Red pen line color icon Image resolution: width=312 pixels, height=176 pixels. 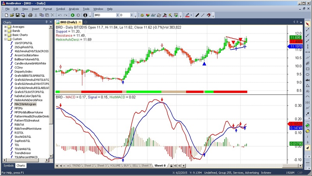187,15
